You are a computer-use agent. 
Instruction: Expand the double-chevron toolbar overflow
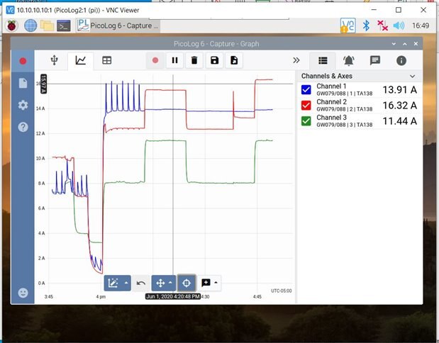(x=296, y=61)
